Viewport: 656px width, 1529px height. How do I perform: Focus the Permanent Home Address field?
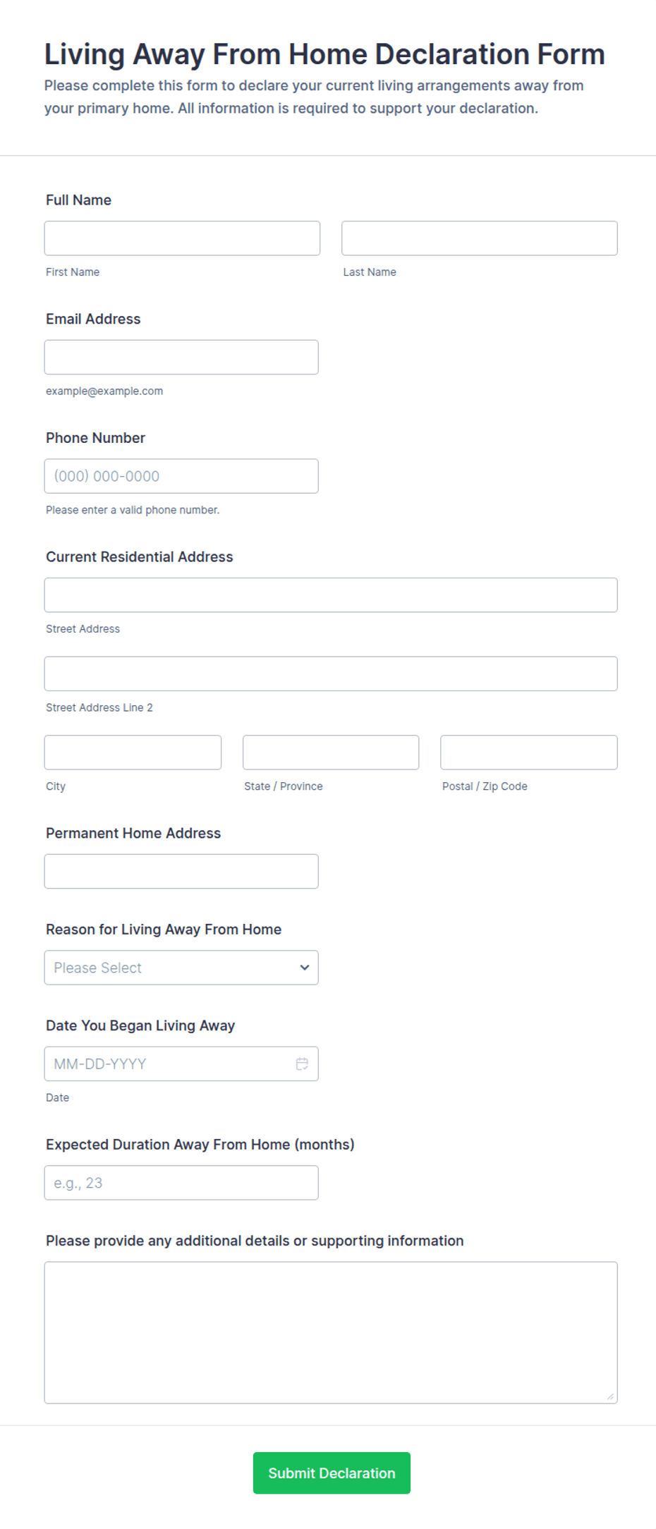point(181,872)
